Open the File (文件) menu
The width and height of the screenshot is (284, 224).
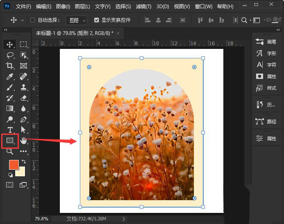pyautogui.click(x=23, y=7)
